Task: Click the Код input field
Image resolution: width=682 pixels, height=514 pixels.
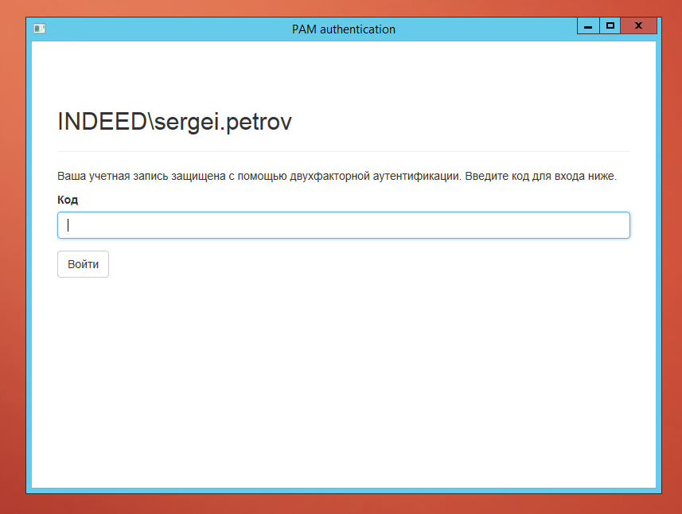Action: click(x=343, y=225)
